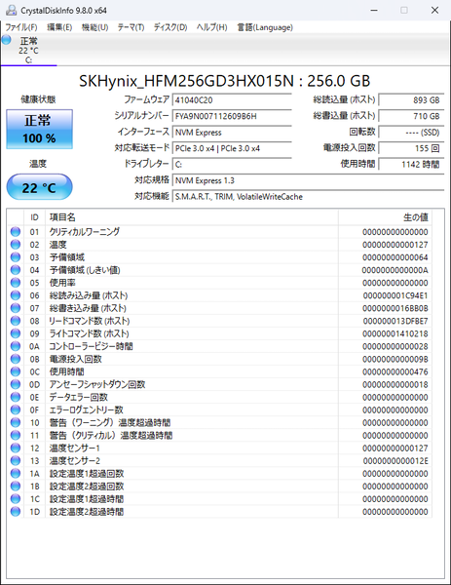Screen dimensions: 451x585
Task: Click status circle for 総書き込み量 (ホスト) row
Action: click(x=16, y=308)
